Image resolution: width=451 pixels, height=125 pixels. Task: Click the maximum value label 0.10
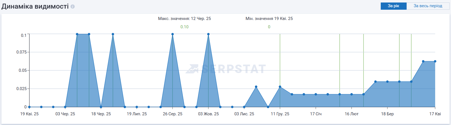point(184,27)
